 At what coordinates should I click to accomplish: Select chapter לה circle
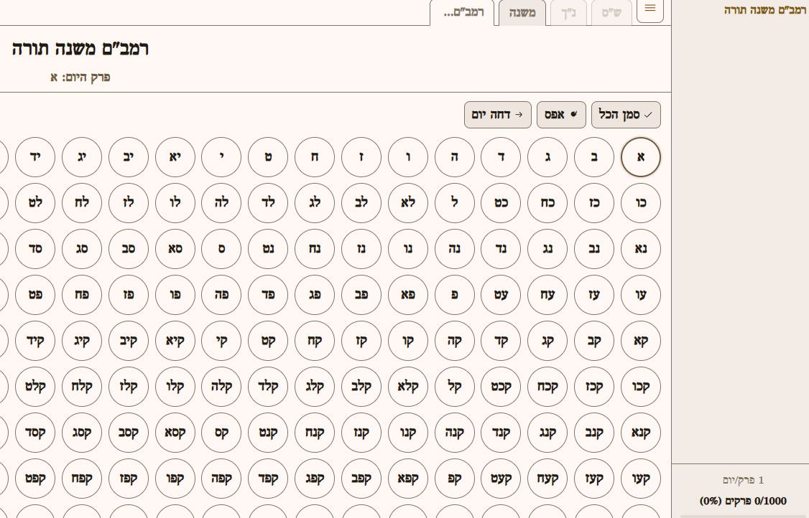coord(221,202)
